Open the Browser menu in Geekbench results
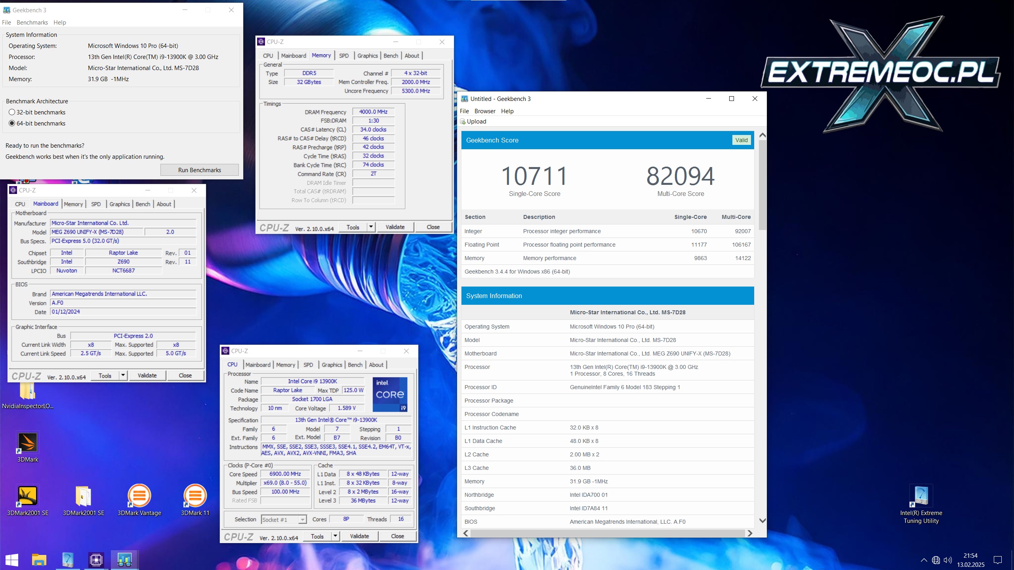1014x570 pixels. click(485, 111)
